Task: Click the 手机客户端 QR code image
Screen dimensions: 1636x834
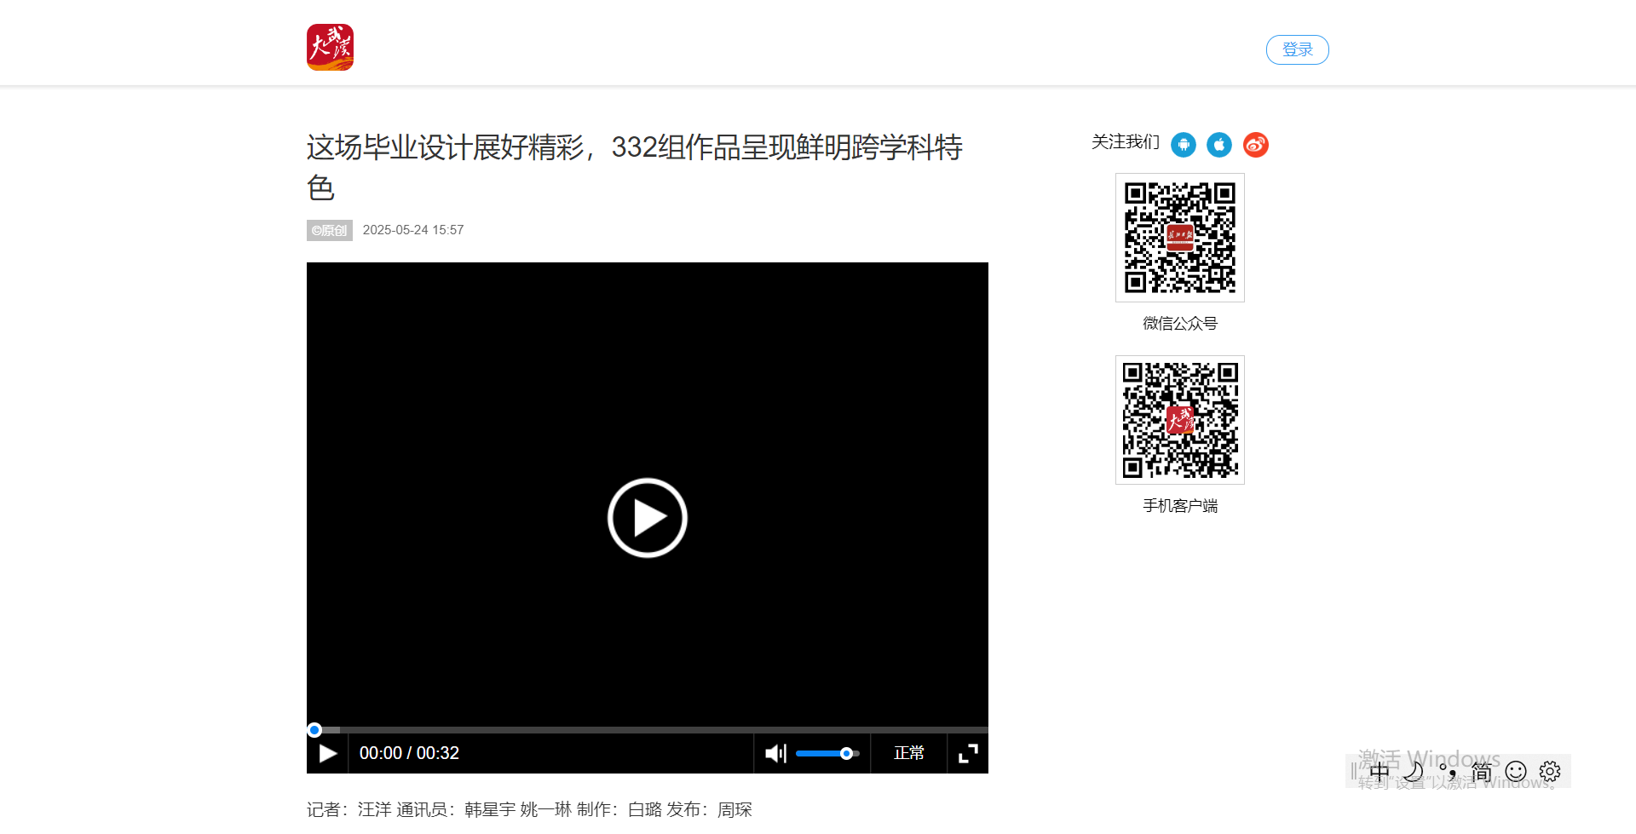Action: click(x=1180, y=420)
